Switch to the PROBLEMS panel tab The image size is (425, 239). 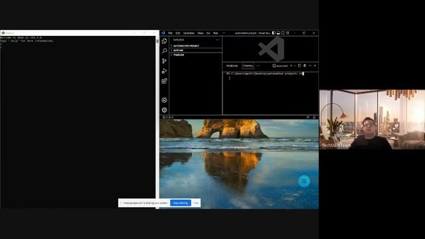coord(232,66)
